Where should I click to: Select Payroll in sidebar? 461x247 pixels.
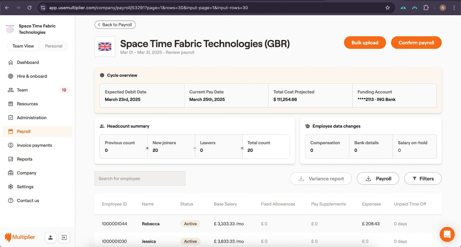(x=37, y=132)
